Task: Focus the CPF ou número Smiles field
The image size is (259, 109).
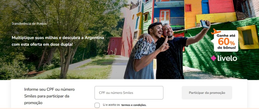Action: [x=129, y=93]
